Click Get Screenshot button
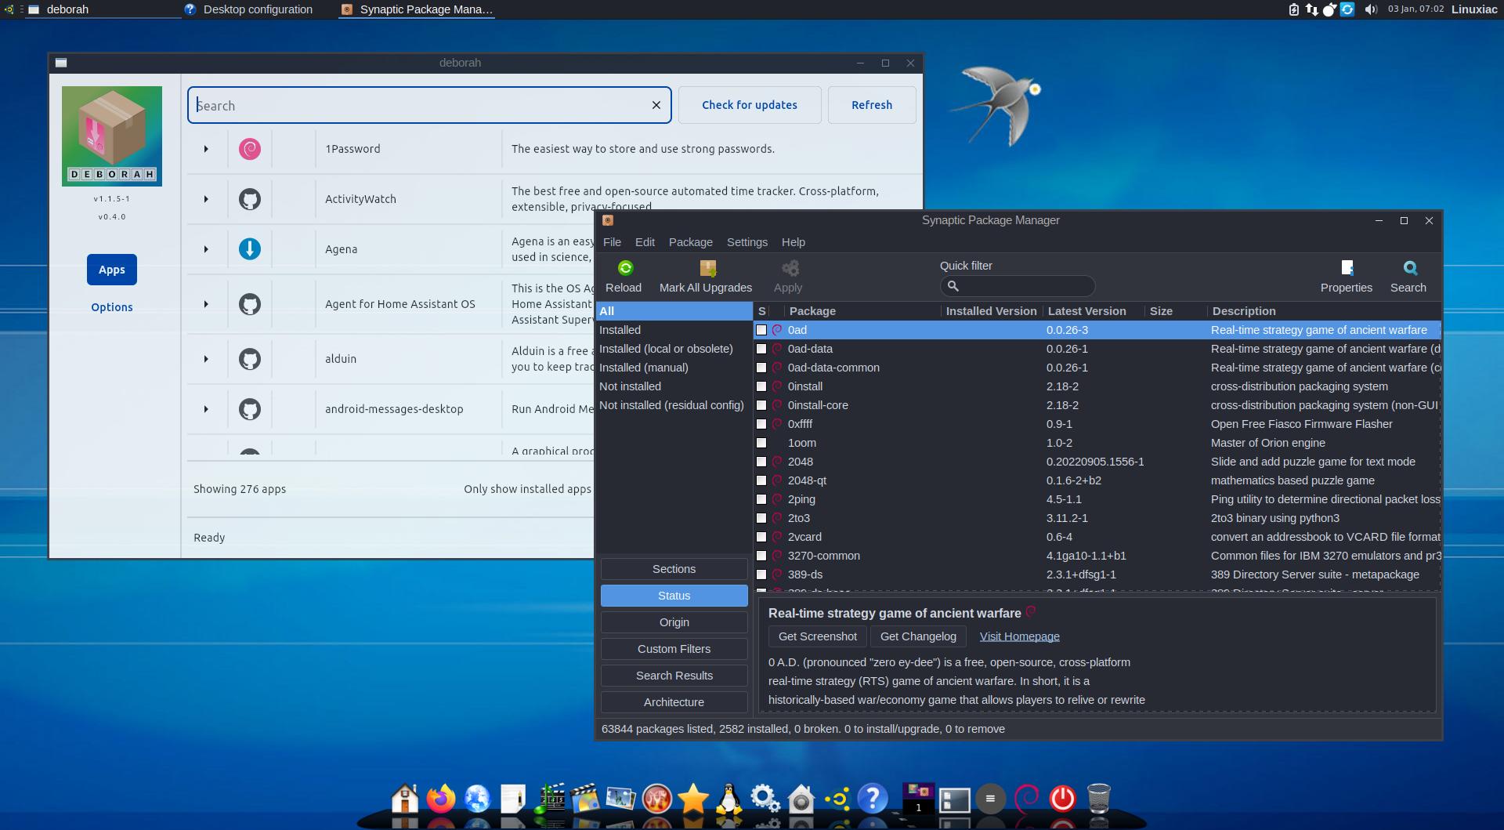 point(817,636)
